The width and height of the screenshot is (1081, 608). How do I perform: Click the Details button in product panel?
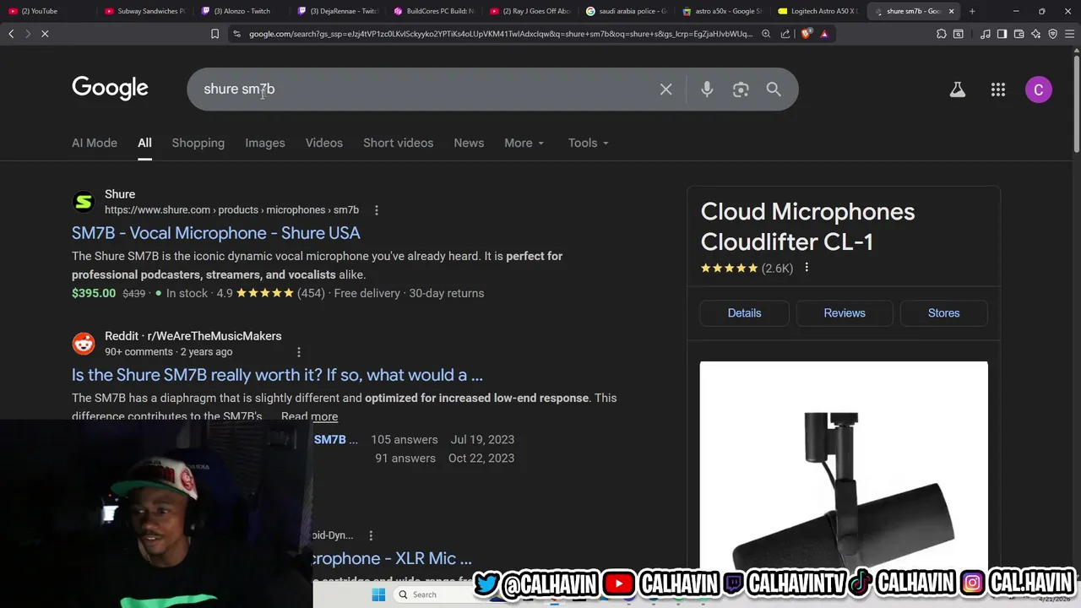pos(744,312)
